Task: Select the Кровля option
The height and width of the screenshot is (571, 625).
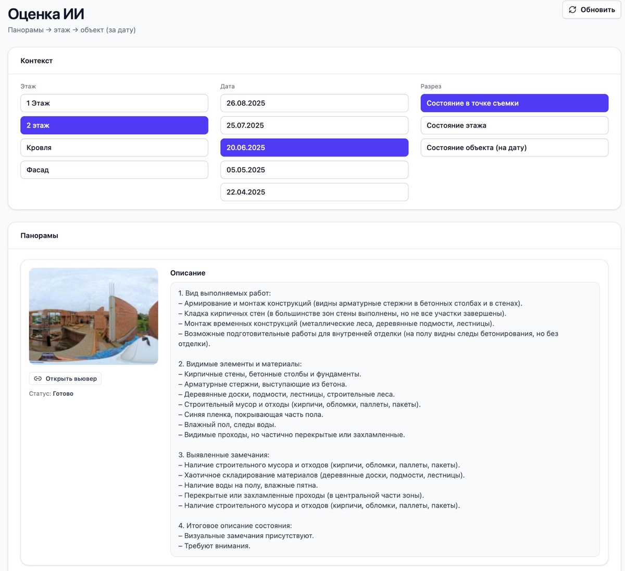Action: 114,148
